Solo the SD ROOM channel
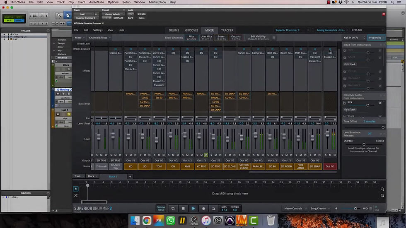This screenshot has width=406, height=228. pos(282,155)
